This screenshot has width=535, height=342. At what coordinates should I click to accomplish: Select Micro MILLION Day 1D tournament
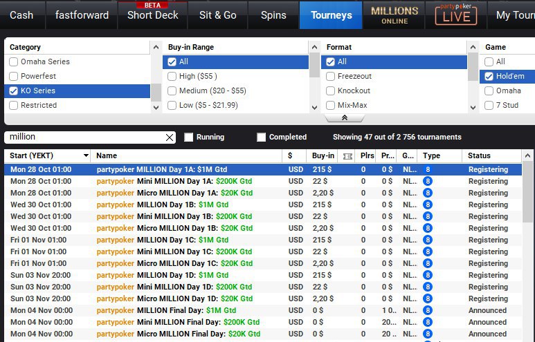263,298
